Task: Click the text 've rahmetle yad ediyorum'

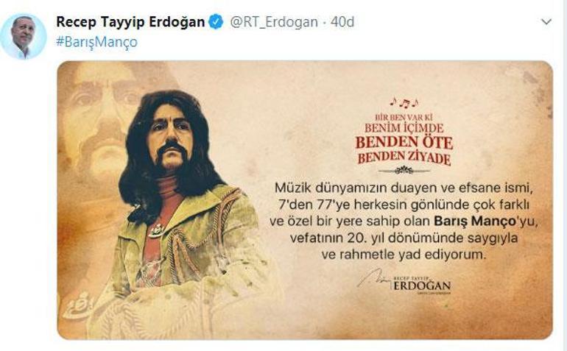Action: (x=404, y=255)
